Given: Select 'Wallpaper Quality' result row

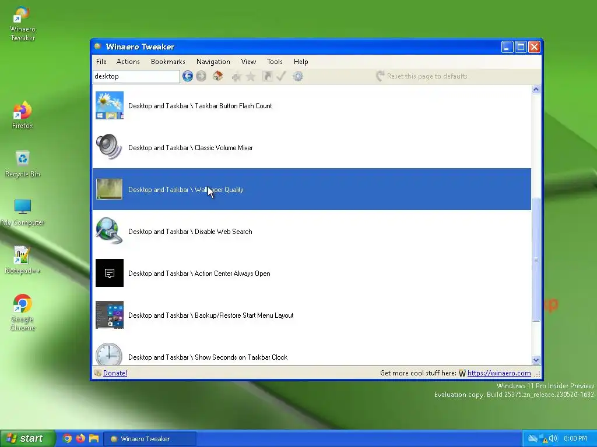Looking at the screenshot, I should tap(311, 189).
